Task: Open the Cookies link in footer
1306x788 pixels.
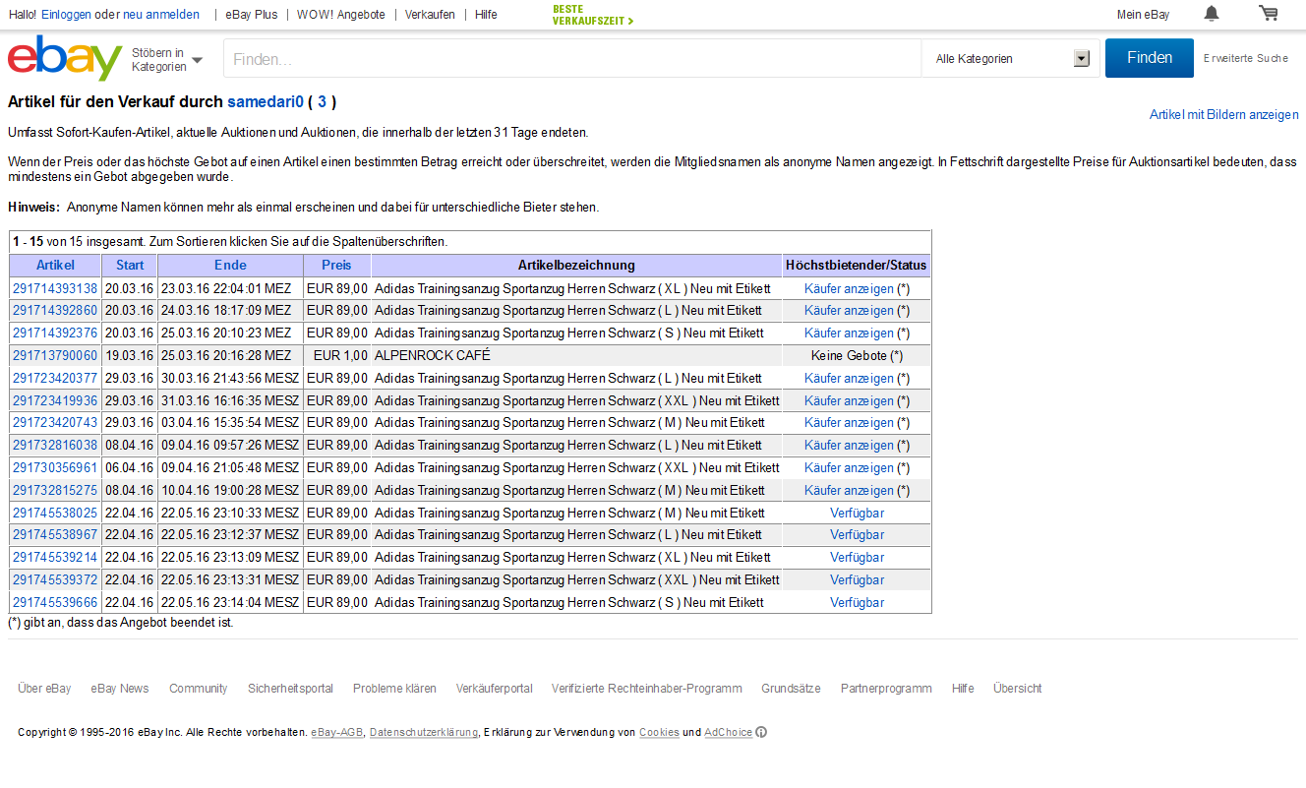Action: pyautogui.click(x=659, y=732)
